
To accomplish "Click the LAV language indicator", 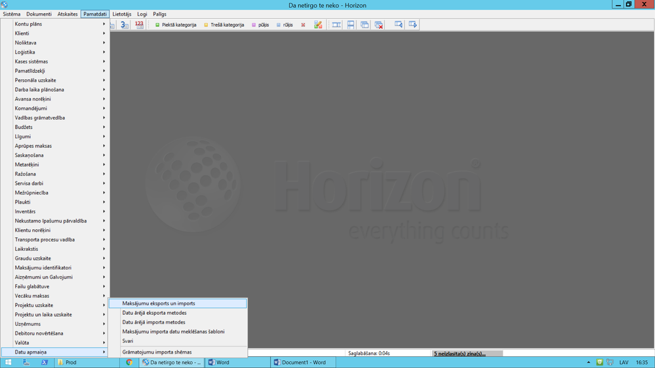I will (x=624, y=362).
